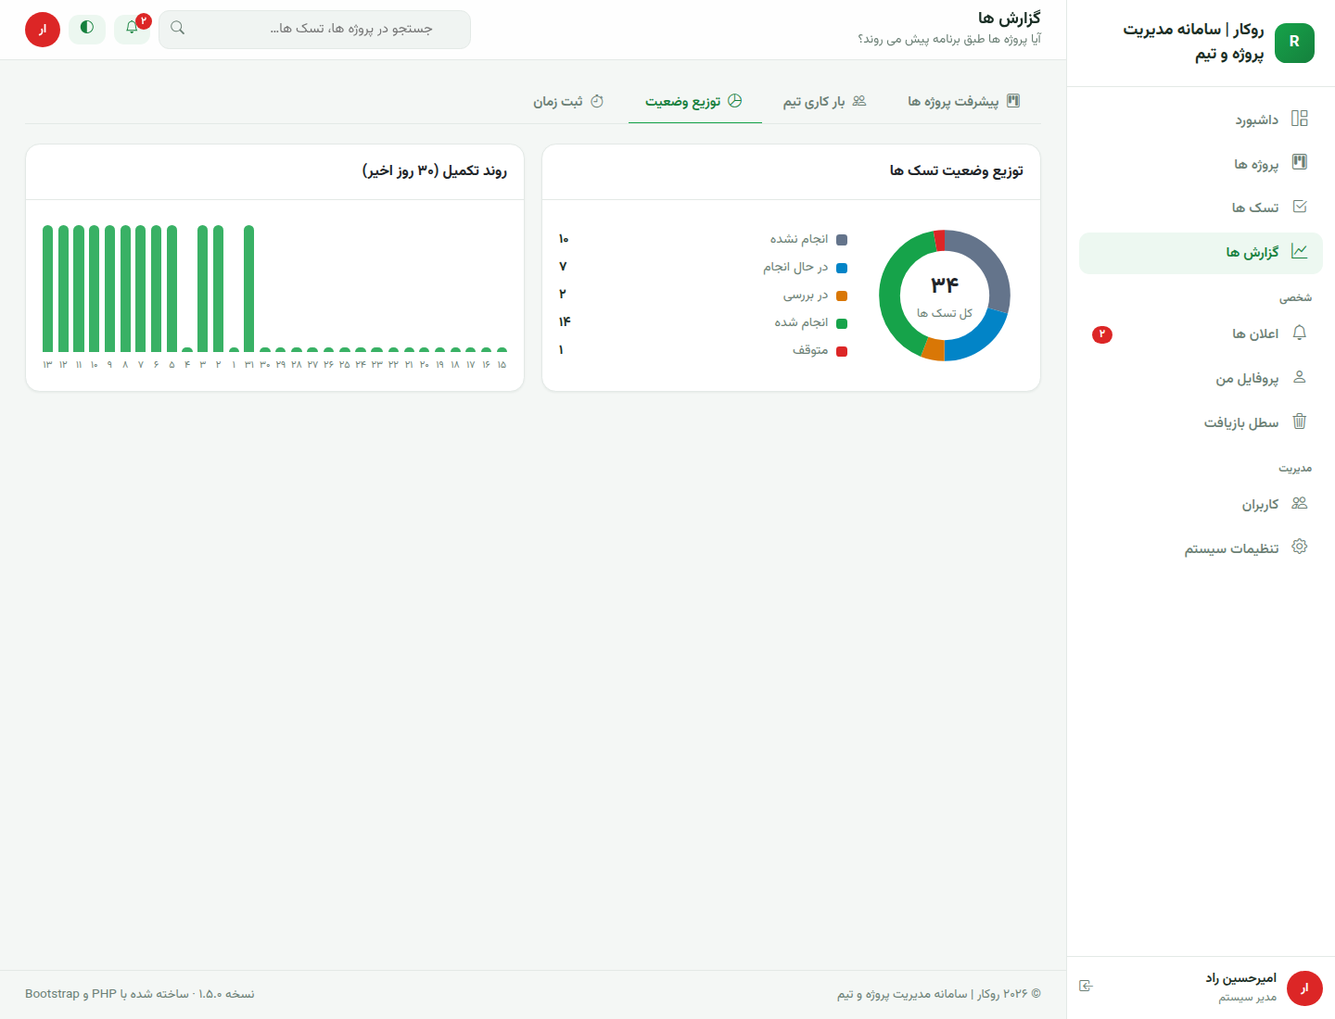Click the count "۱۴" for انجام شده
The width and height of the screenshot is (1335, 1019).
click(x=565, y=322)
